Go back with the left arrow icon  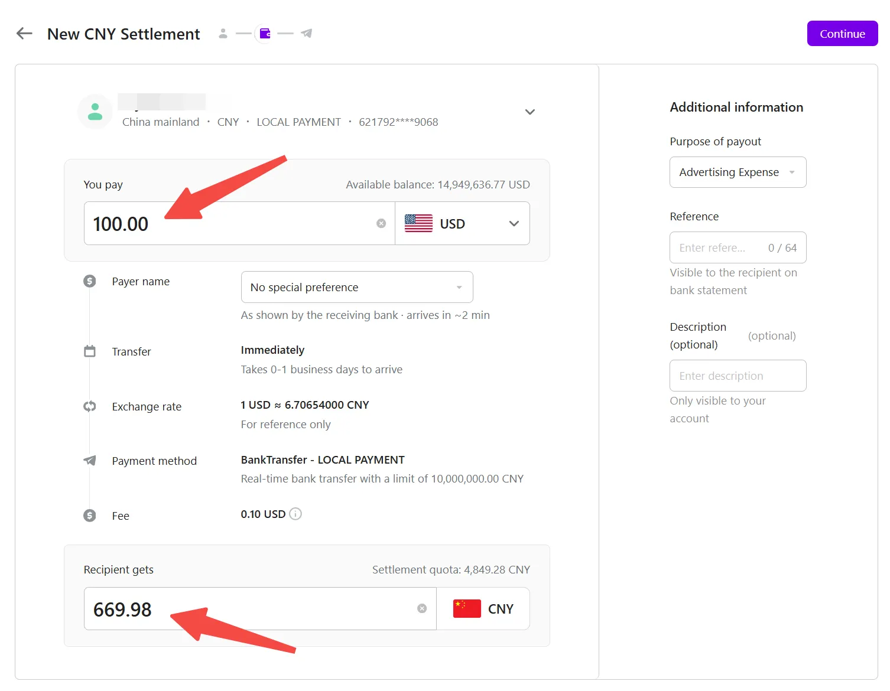[24, 34]
